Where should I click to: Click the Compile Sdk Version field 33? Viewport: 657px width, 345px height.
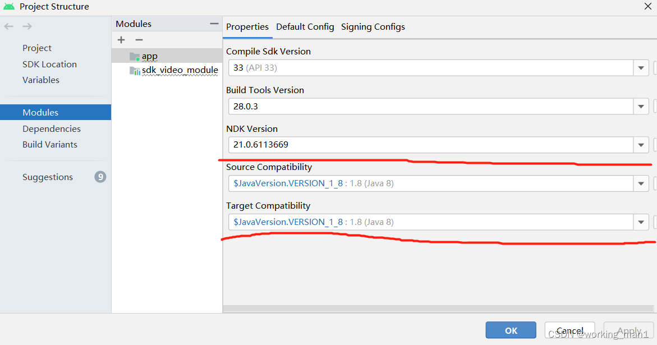pyautogui.click(x=431, y=68)
